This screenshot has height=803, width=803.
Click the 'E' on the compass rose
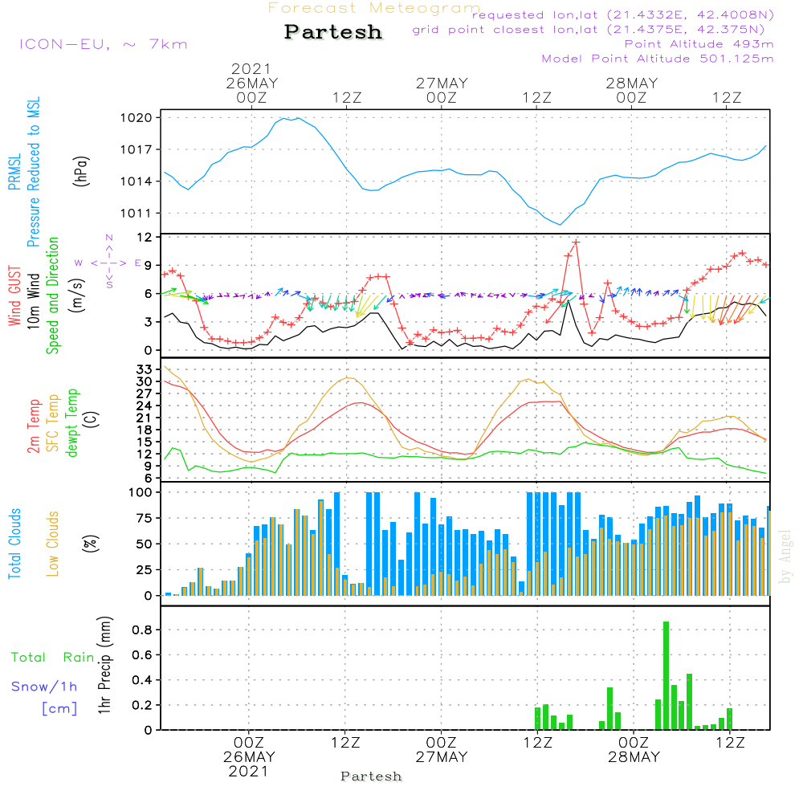[x=137, y=263]
